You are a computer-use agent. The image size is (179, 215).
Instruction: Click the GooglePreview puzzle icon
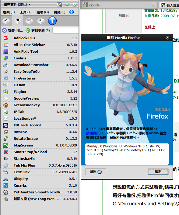click(6, 98)
